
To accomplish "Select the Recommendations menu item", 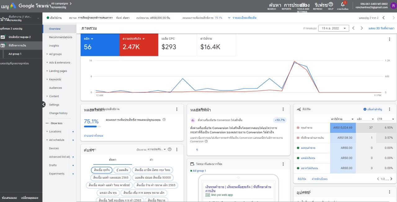I will (x=60, y=37).
